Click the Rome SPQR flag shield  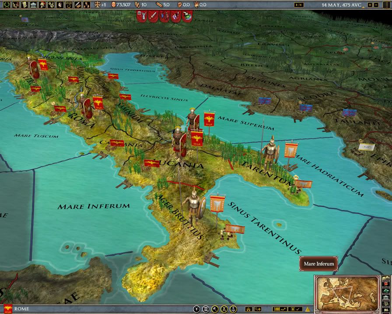(8, 309)
